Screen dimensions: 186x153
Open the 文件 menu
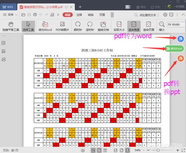(x=10, y=15)
